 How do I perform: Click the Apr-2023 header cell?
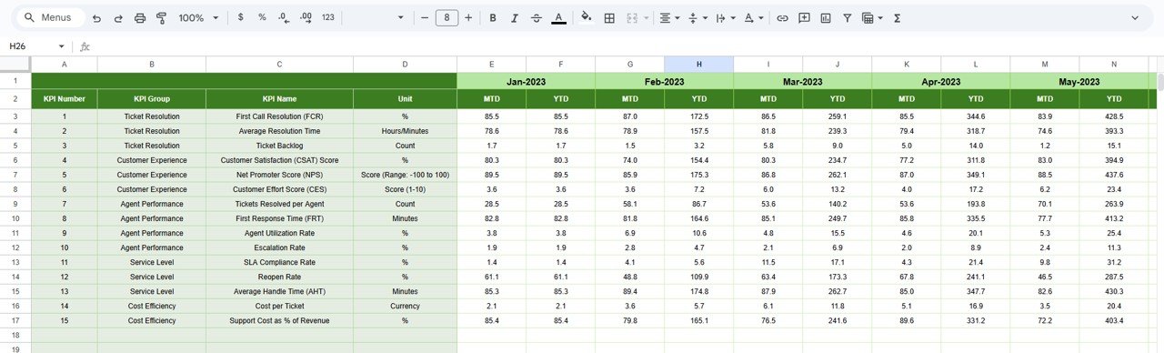(x=940, y=81)
